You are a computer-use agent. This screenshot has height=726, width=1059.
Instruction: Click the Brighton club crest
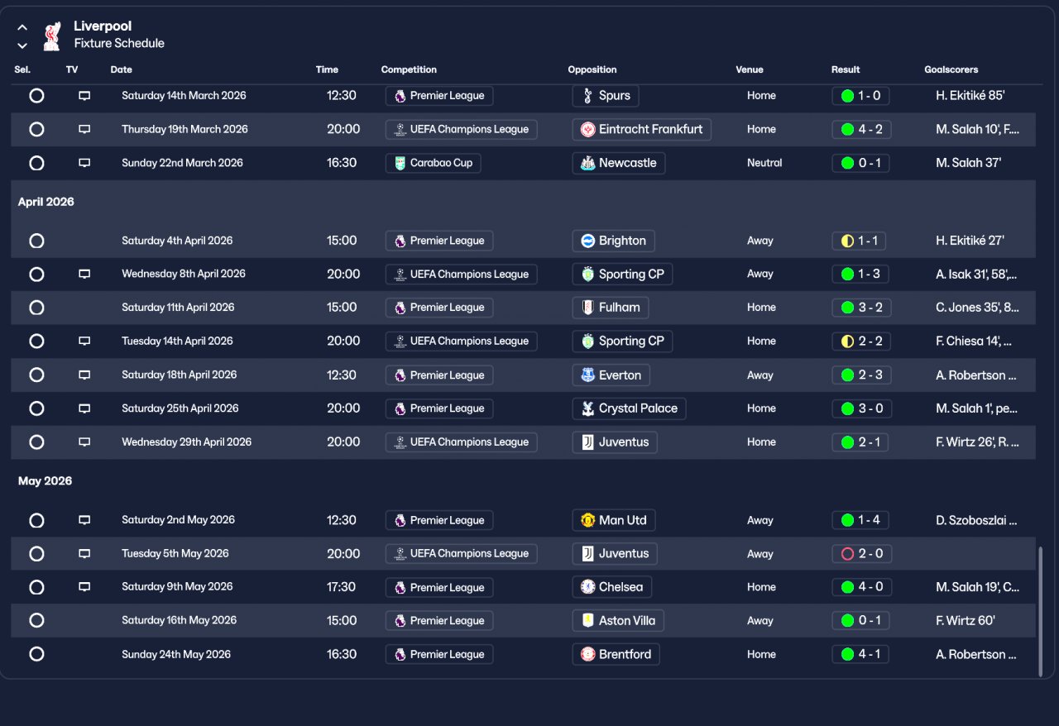[587, 241]
